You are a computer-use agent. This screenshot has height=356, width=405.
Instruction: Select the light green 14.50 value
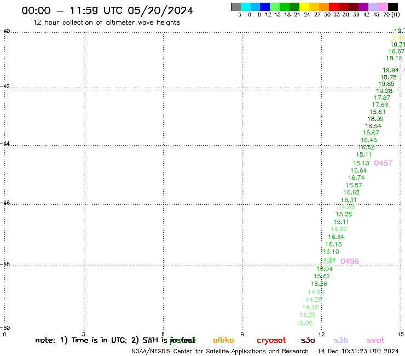316,292
